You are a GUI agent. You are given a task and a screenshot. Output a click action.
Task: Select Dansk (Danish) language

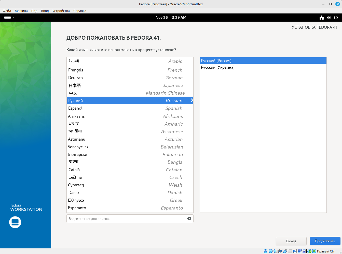coord(130,192)
